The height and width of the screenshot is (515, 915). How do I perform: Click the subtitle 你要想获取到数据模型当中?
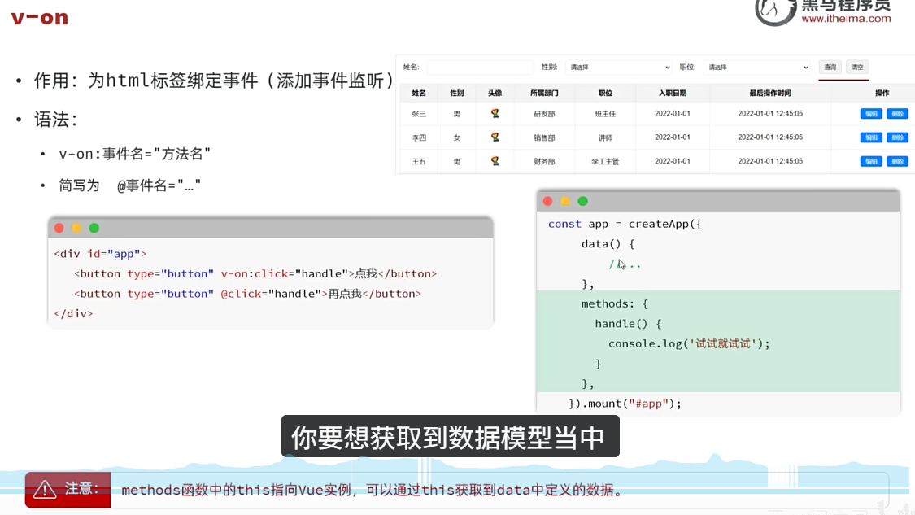coord(450,437)
